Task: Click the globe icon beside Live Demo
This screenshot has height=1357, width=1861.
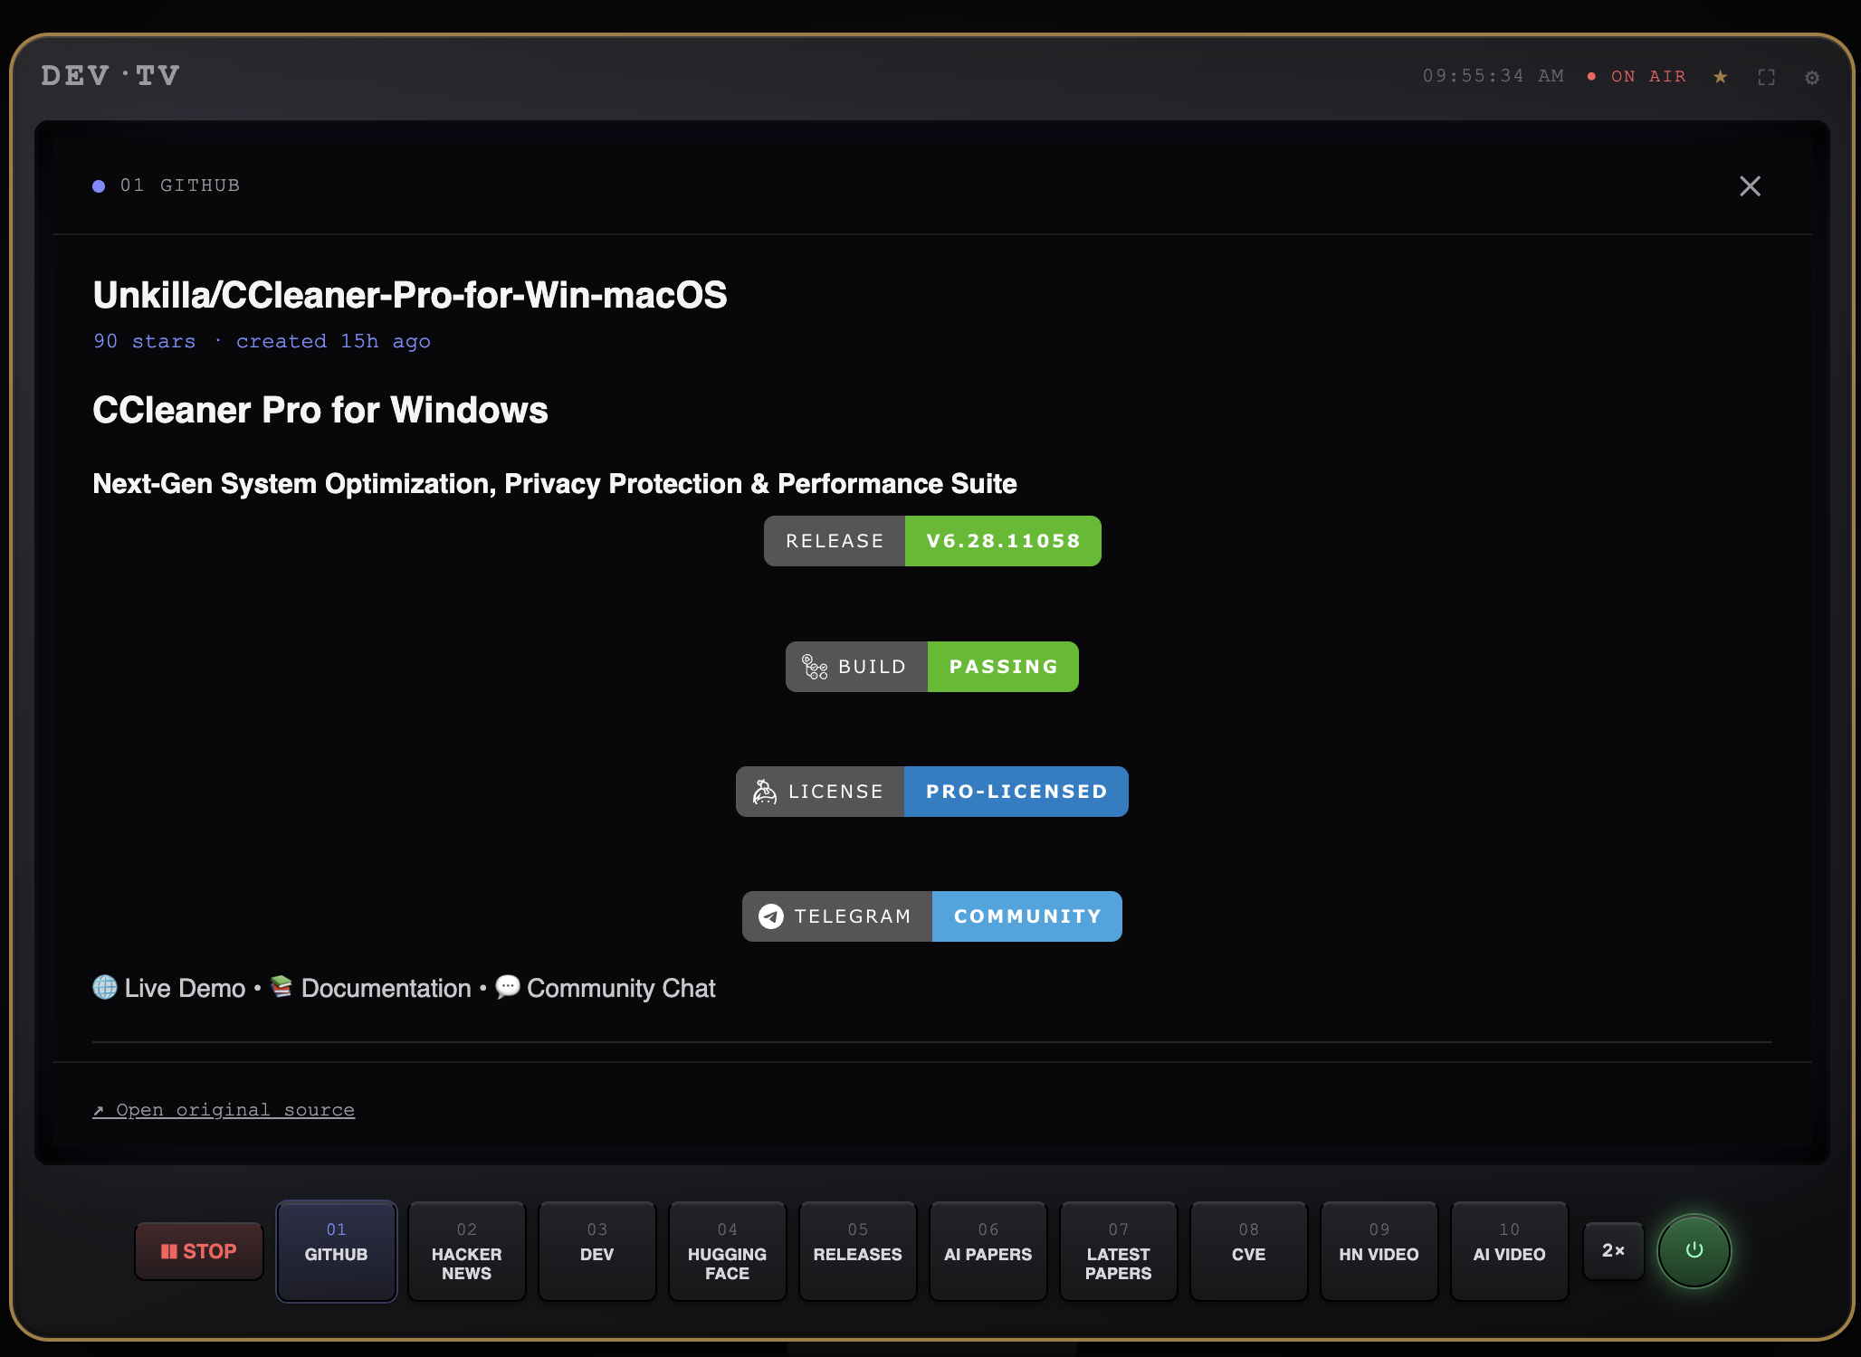Action: (x=105, y=987)
